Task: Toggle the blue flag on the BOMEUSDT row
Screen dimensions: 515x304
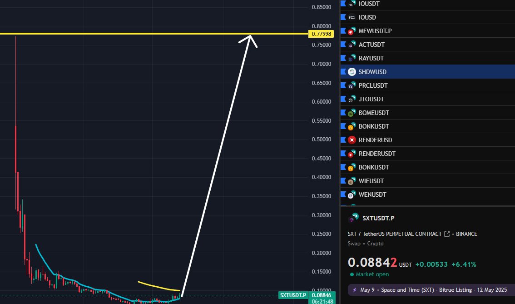Action: (x=343, y=113)
